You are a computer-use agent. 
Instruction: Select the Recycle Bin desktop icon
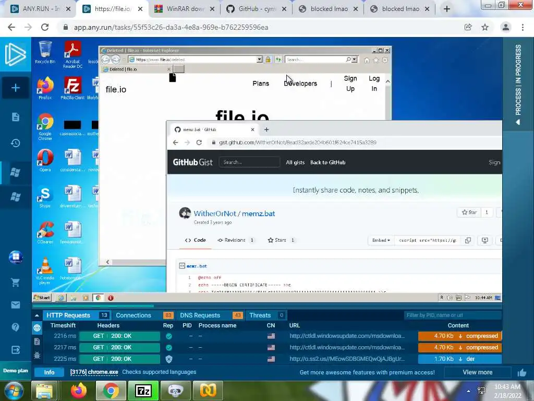[x=45, y=52]
